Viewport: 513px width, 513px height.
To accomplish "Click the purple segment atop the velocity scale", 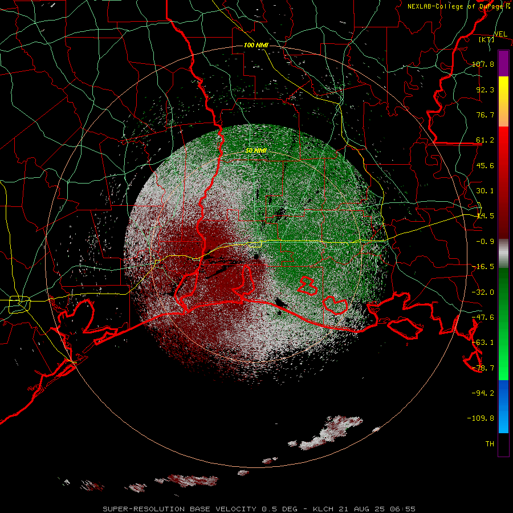I will coord(503,63).
